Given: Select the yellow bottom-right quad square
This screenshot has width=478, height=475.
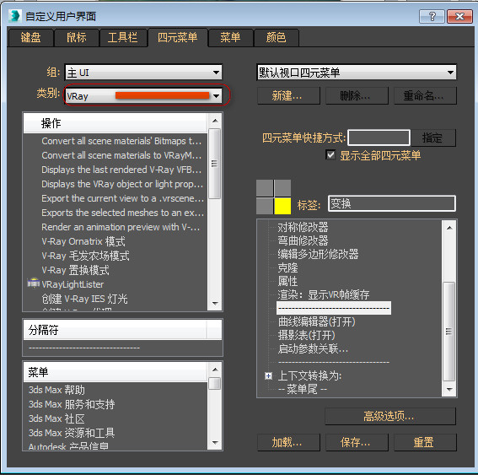Looking at the screenshot, I should tap(282, 206).
